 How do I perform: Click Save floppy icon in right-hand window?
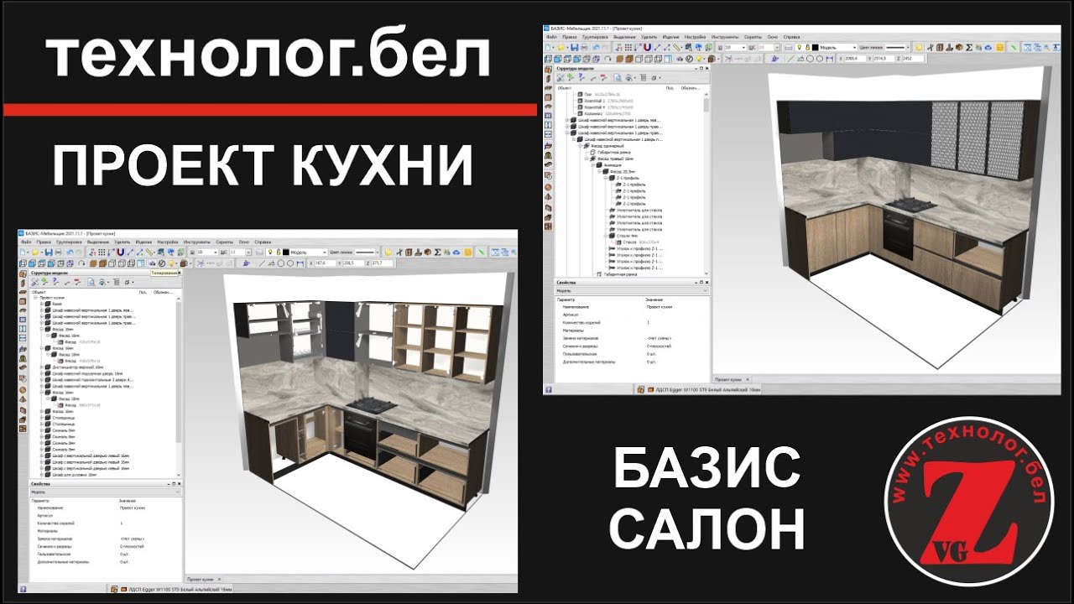pos(575,47)
